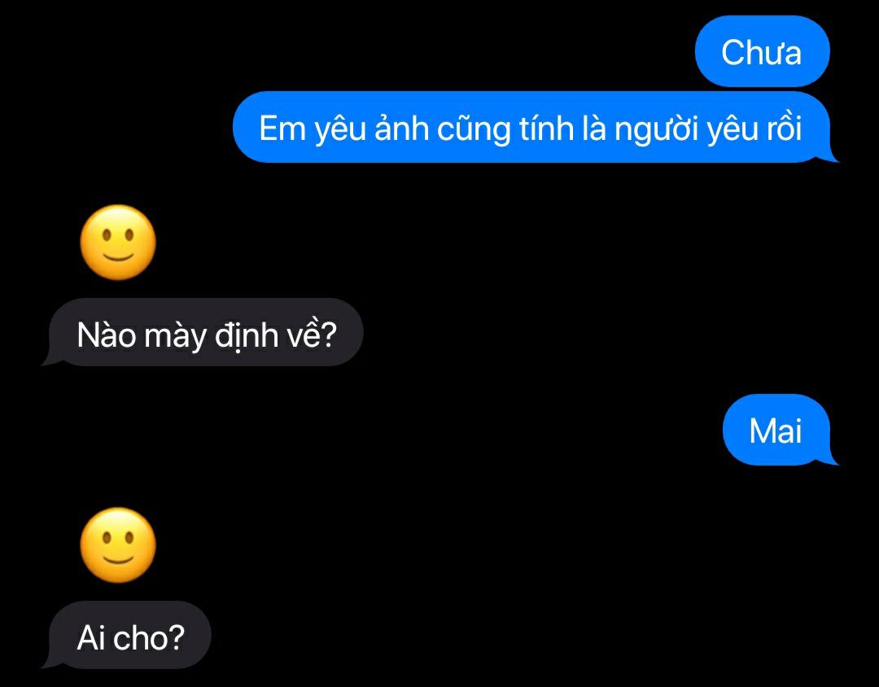Tap the "Nào mày định về?" gray bubble

[203, 332]
